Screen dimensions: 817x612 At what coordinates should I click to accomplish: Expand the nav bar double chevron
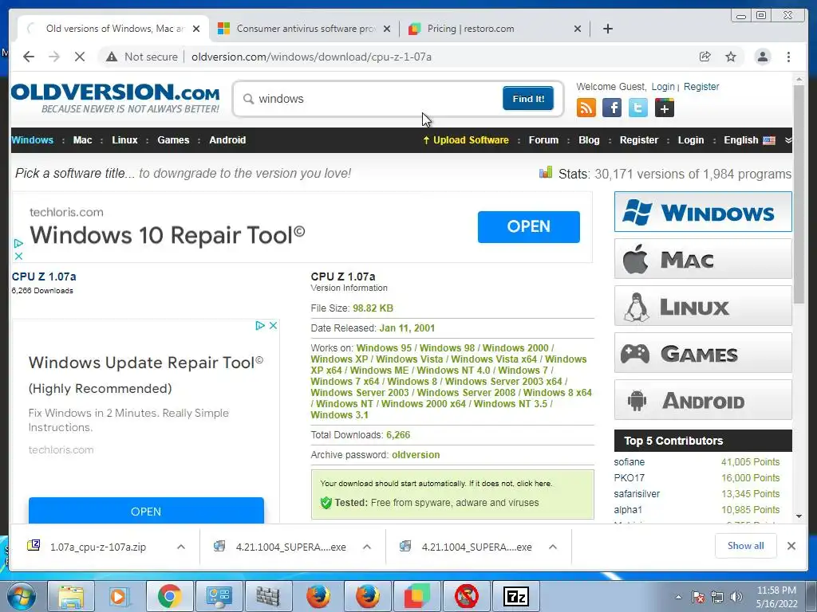click(787, 140)
